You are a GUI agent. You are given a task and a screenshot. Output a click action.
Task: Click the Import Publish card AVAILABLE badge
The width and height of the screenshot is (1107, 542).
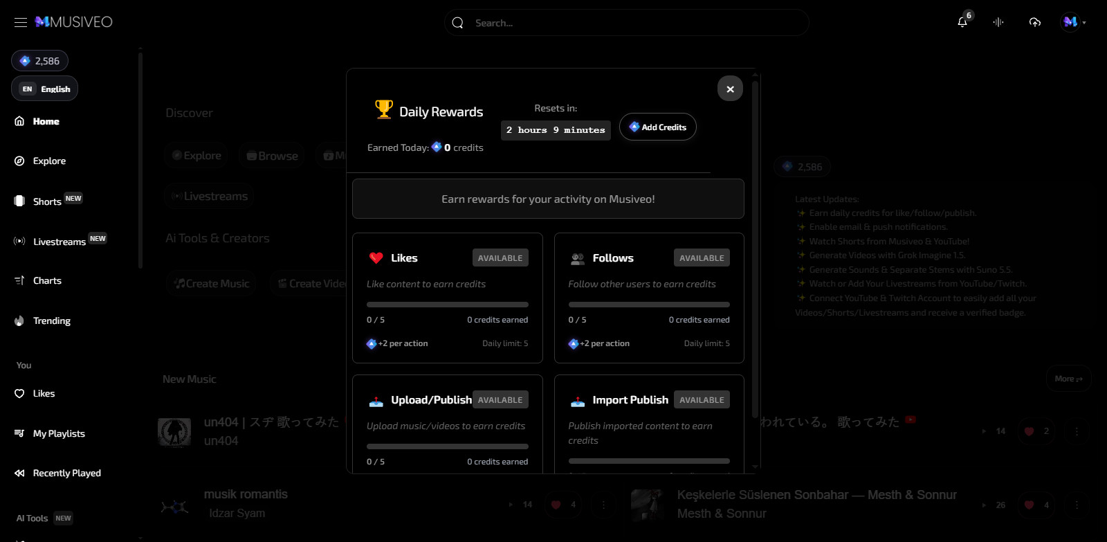click(702, 400)
